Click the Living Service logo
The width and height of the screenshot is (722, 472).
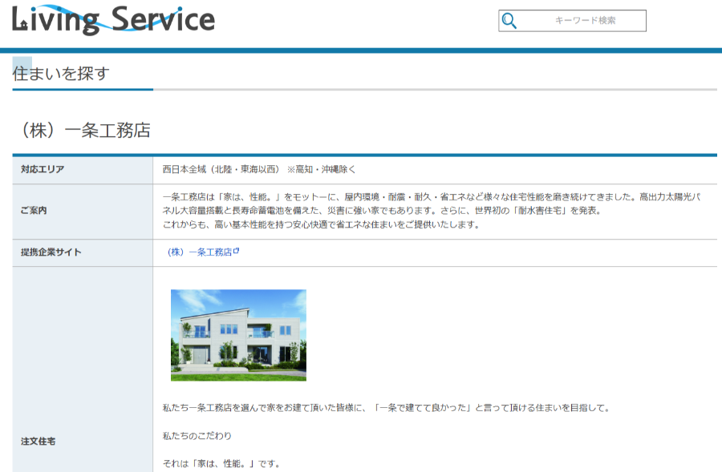[x=113, y=20]
